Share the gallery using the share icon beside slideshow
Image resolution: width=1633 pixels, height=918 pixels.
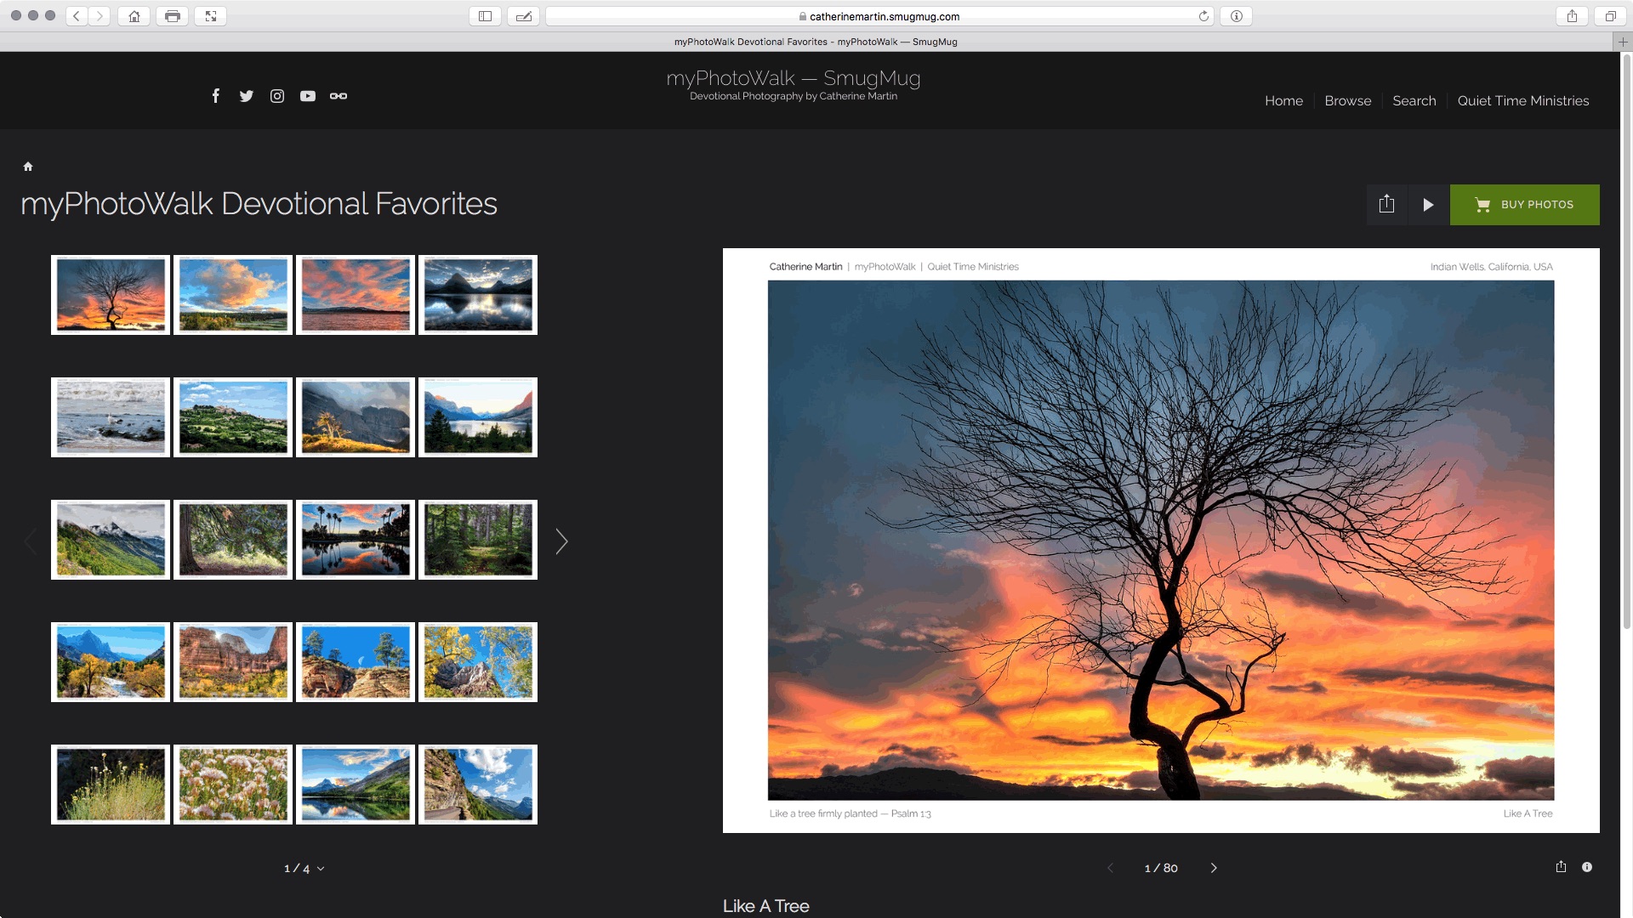(1387, 205)
